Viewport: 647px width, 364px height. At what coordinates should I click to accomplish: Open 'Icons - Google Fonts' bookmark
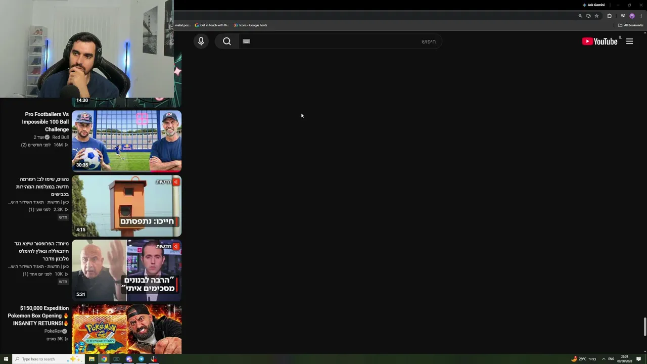pos(250,25)
